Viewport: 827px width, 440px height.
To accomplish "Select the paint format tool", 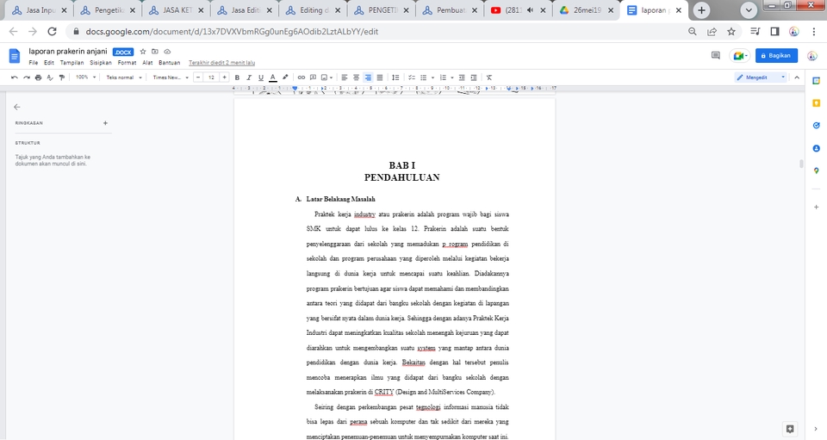I will (x=62, y=77).
